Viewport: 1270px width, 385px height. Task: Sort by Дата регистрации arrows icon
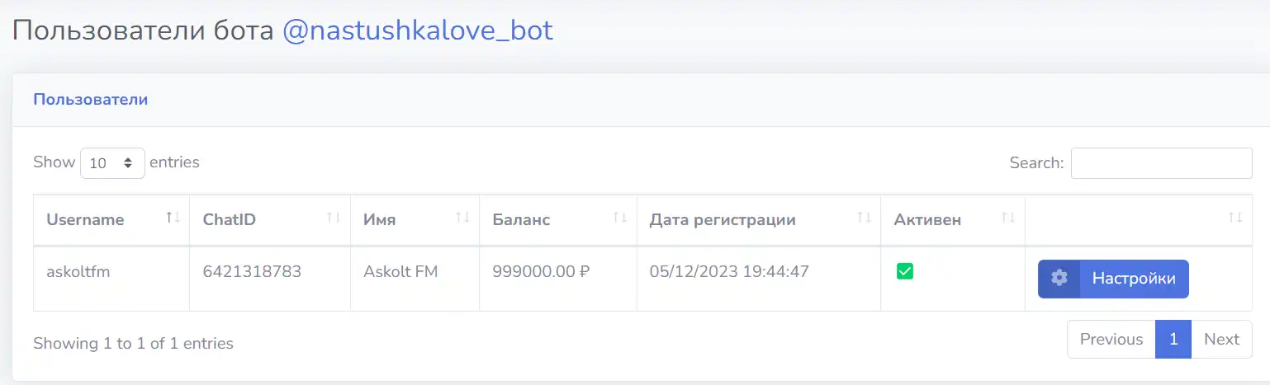[864, 218]
